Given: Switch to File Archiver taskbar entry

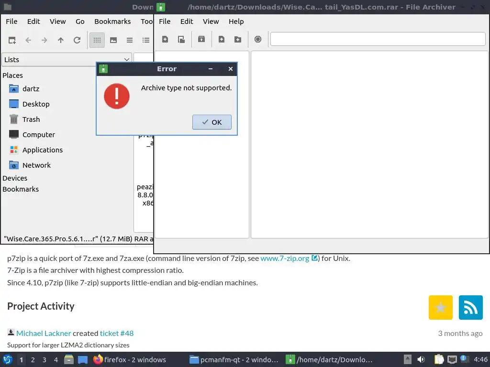Looking at the screenshot, I should coord(330,359).
